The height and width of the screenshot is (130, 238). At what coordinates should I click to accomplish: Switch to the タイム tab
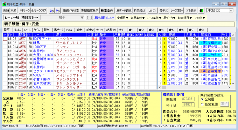37,30
